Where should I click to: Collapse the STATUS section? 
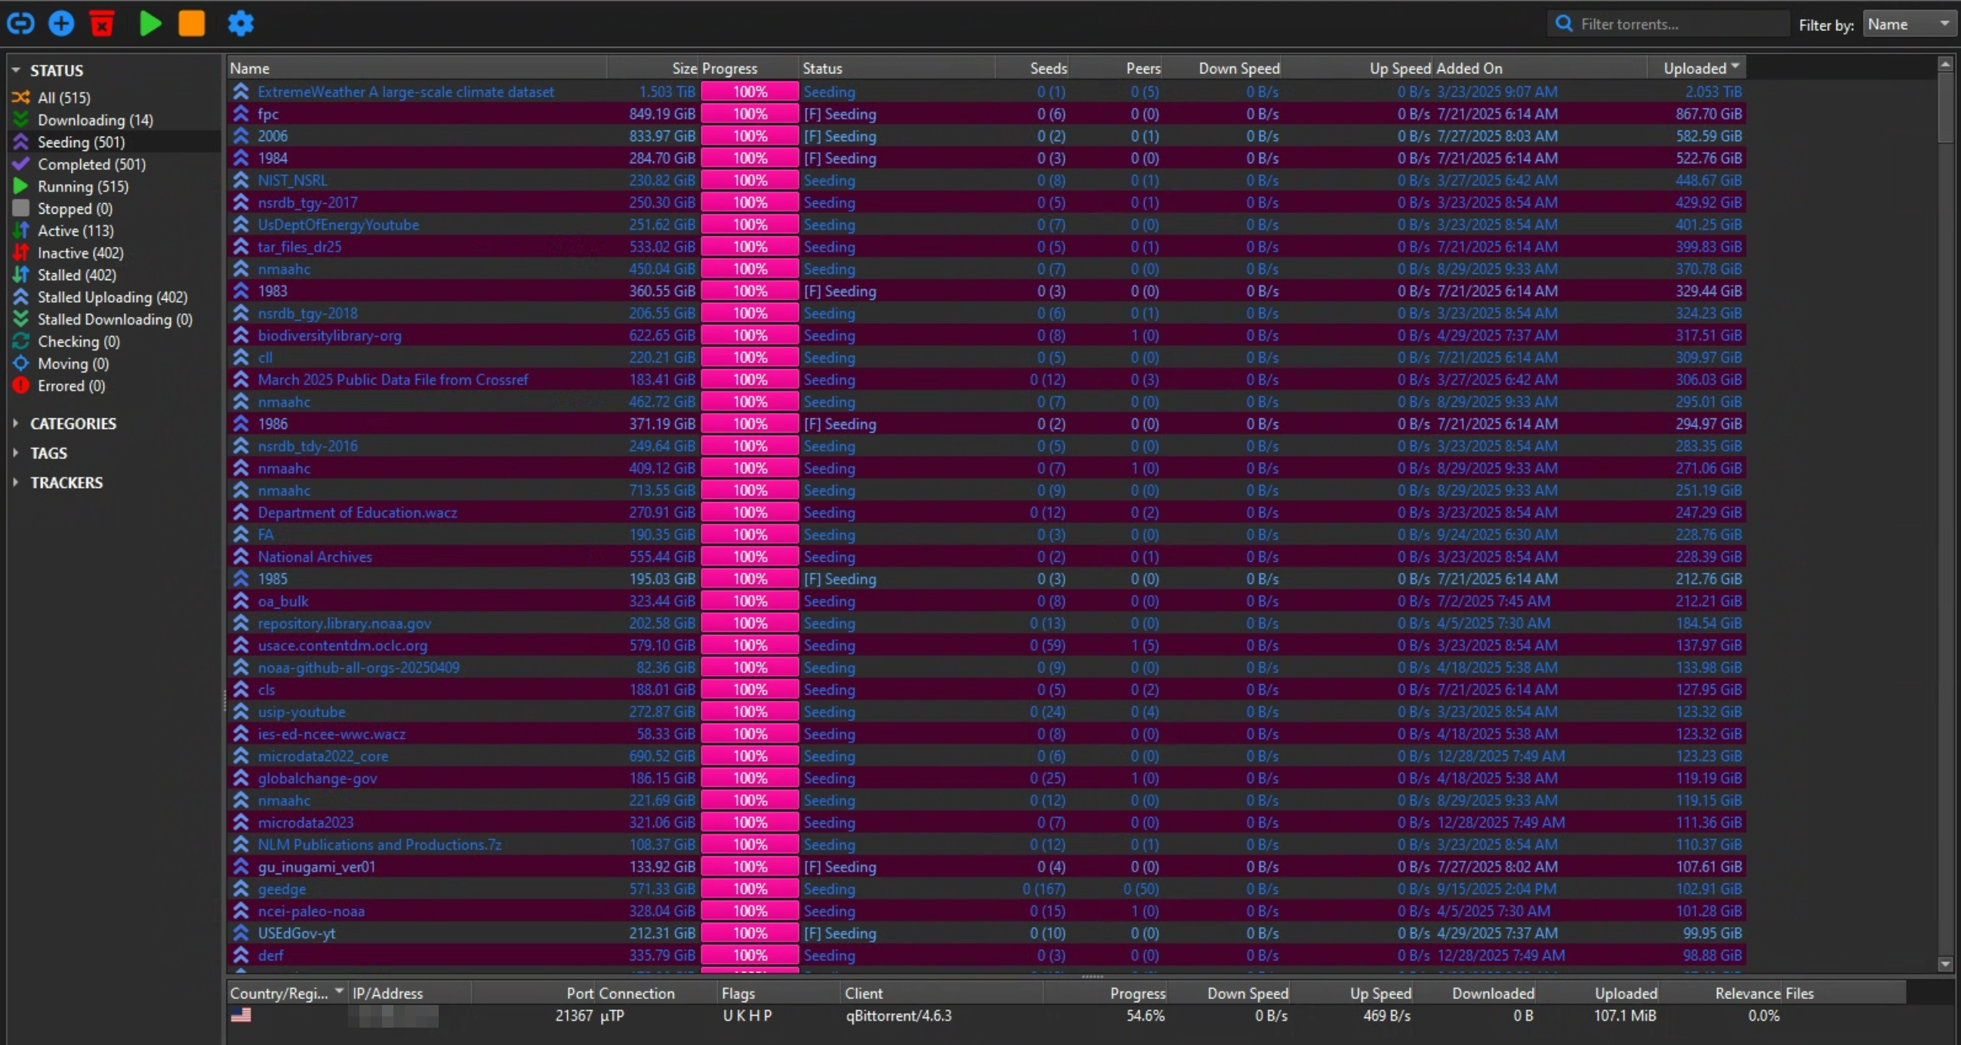tap(16, 70)
